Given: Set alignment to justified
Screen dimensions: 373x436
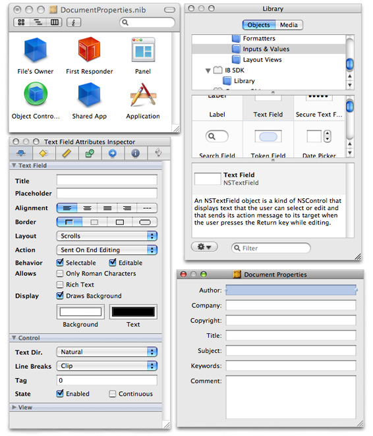Looking at the screenshot, I should click(107, 208).
